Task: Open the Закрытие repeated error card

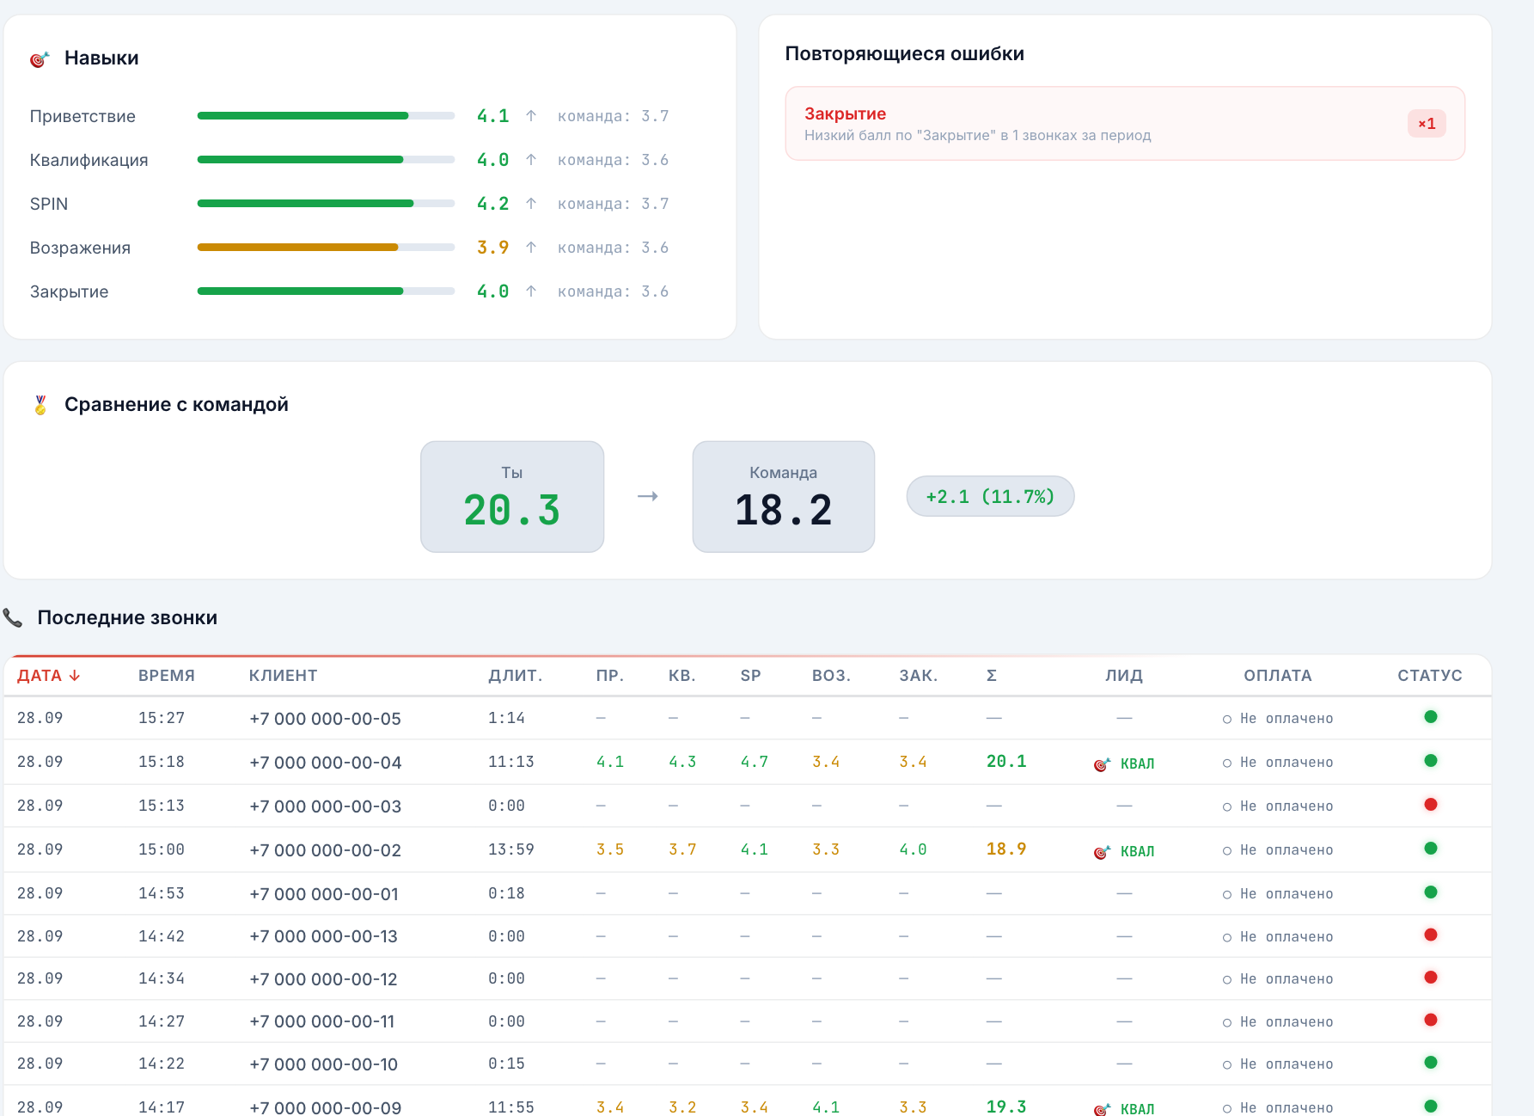Action: point(1125,124)
